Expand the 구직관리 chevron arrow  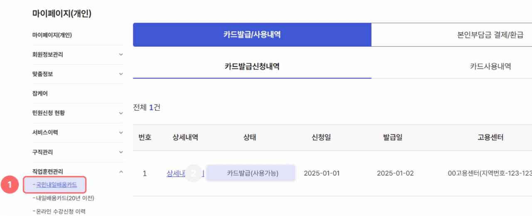pyautogui.click(x=121, y=152)
